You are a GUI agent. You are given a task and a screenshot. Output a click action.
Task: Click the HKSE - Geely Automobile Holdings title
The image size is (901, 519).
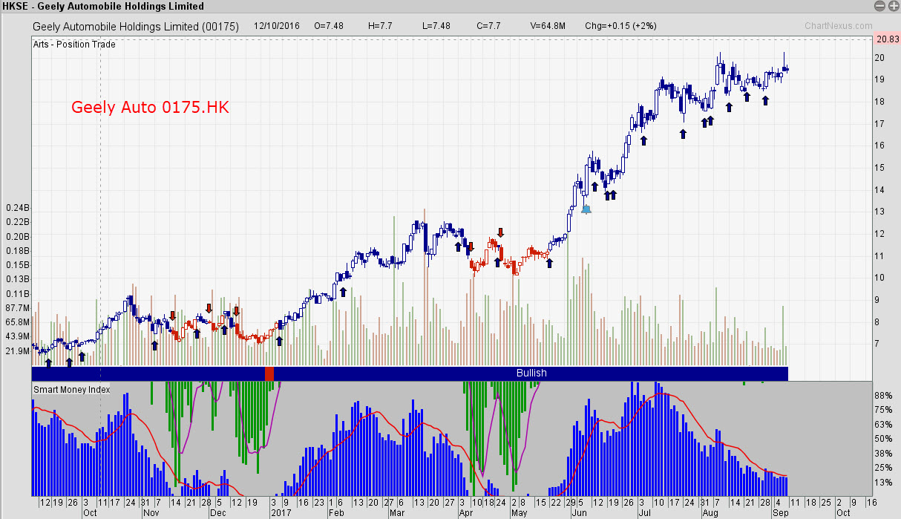(x=103, y=6)
